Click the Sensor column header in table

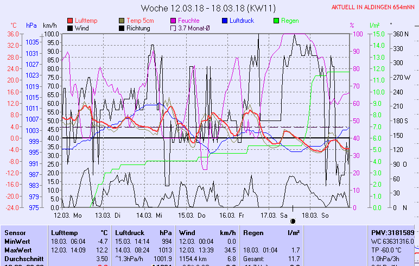(x=15, y=232)
